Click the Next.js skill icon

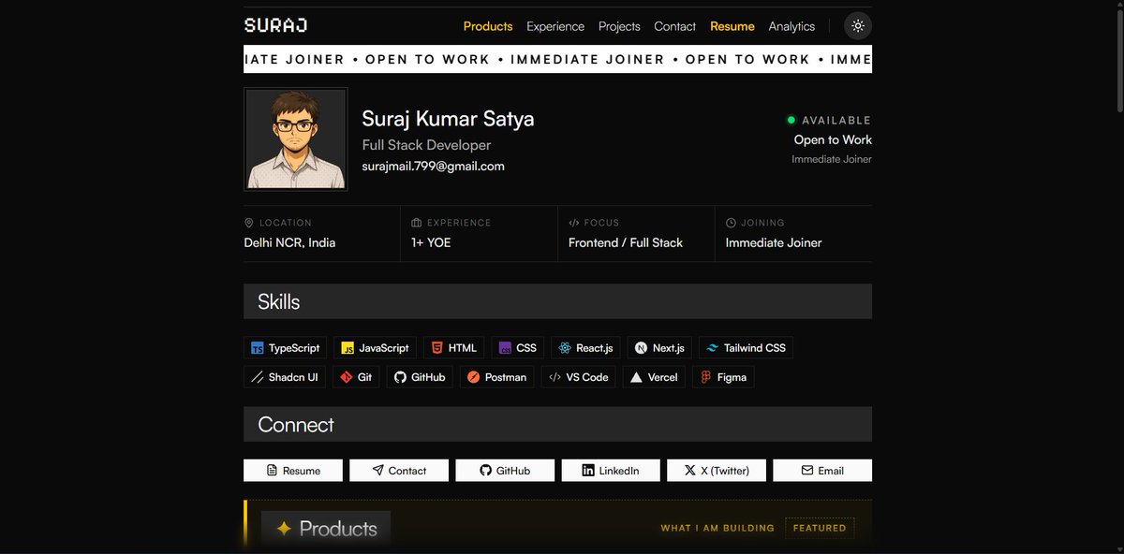tap(641, 348)
